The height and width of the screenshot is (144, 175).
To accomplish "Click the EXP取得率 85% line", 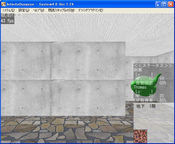I will pyautogui.click(x=150, y=100).
